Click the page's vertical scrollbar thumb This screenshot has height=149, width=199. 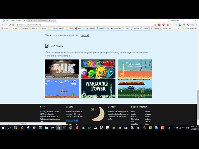point(198,105)
